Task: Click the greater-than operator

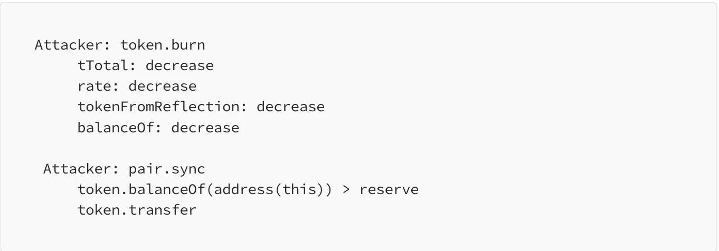Action: tap(346, 190)
